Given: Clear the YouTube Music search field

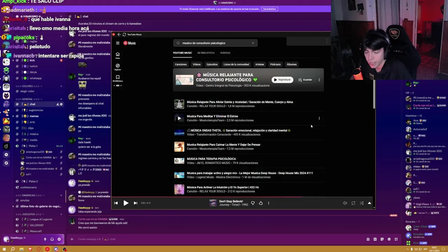Looking at the screenshot, I should pyautogui.click(x=253, y=43).
